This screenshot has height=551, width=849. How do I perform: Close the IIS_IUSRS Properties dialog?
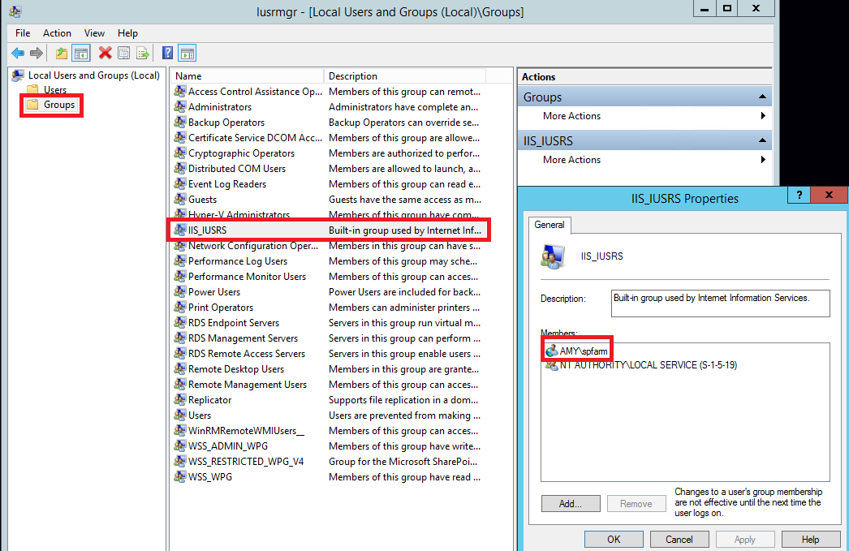829,196
